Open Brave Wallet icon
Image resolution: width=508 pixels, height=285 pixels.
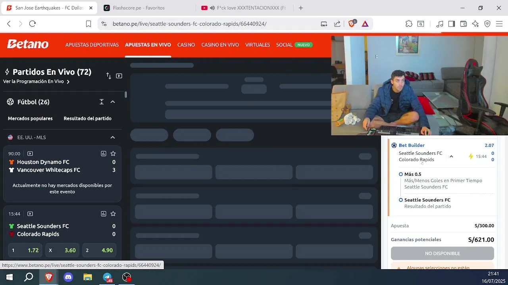pyautogui.click(x=463, y=24)
